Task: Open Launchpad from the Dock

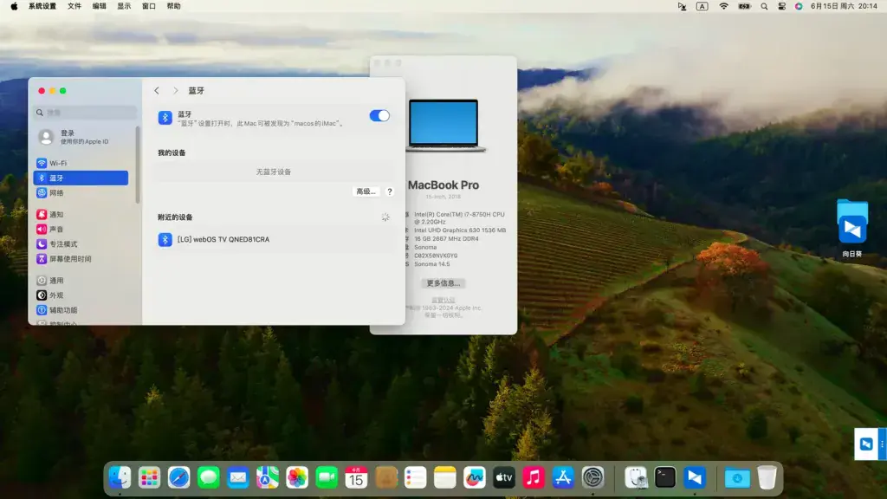Action: [x=149, y=478]
